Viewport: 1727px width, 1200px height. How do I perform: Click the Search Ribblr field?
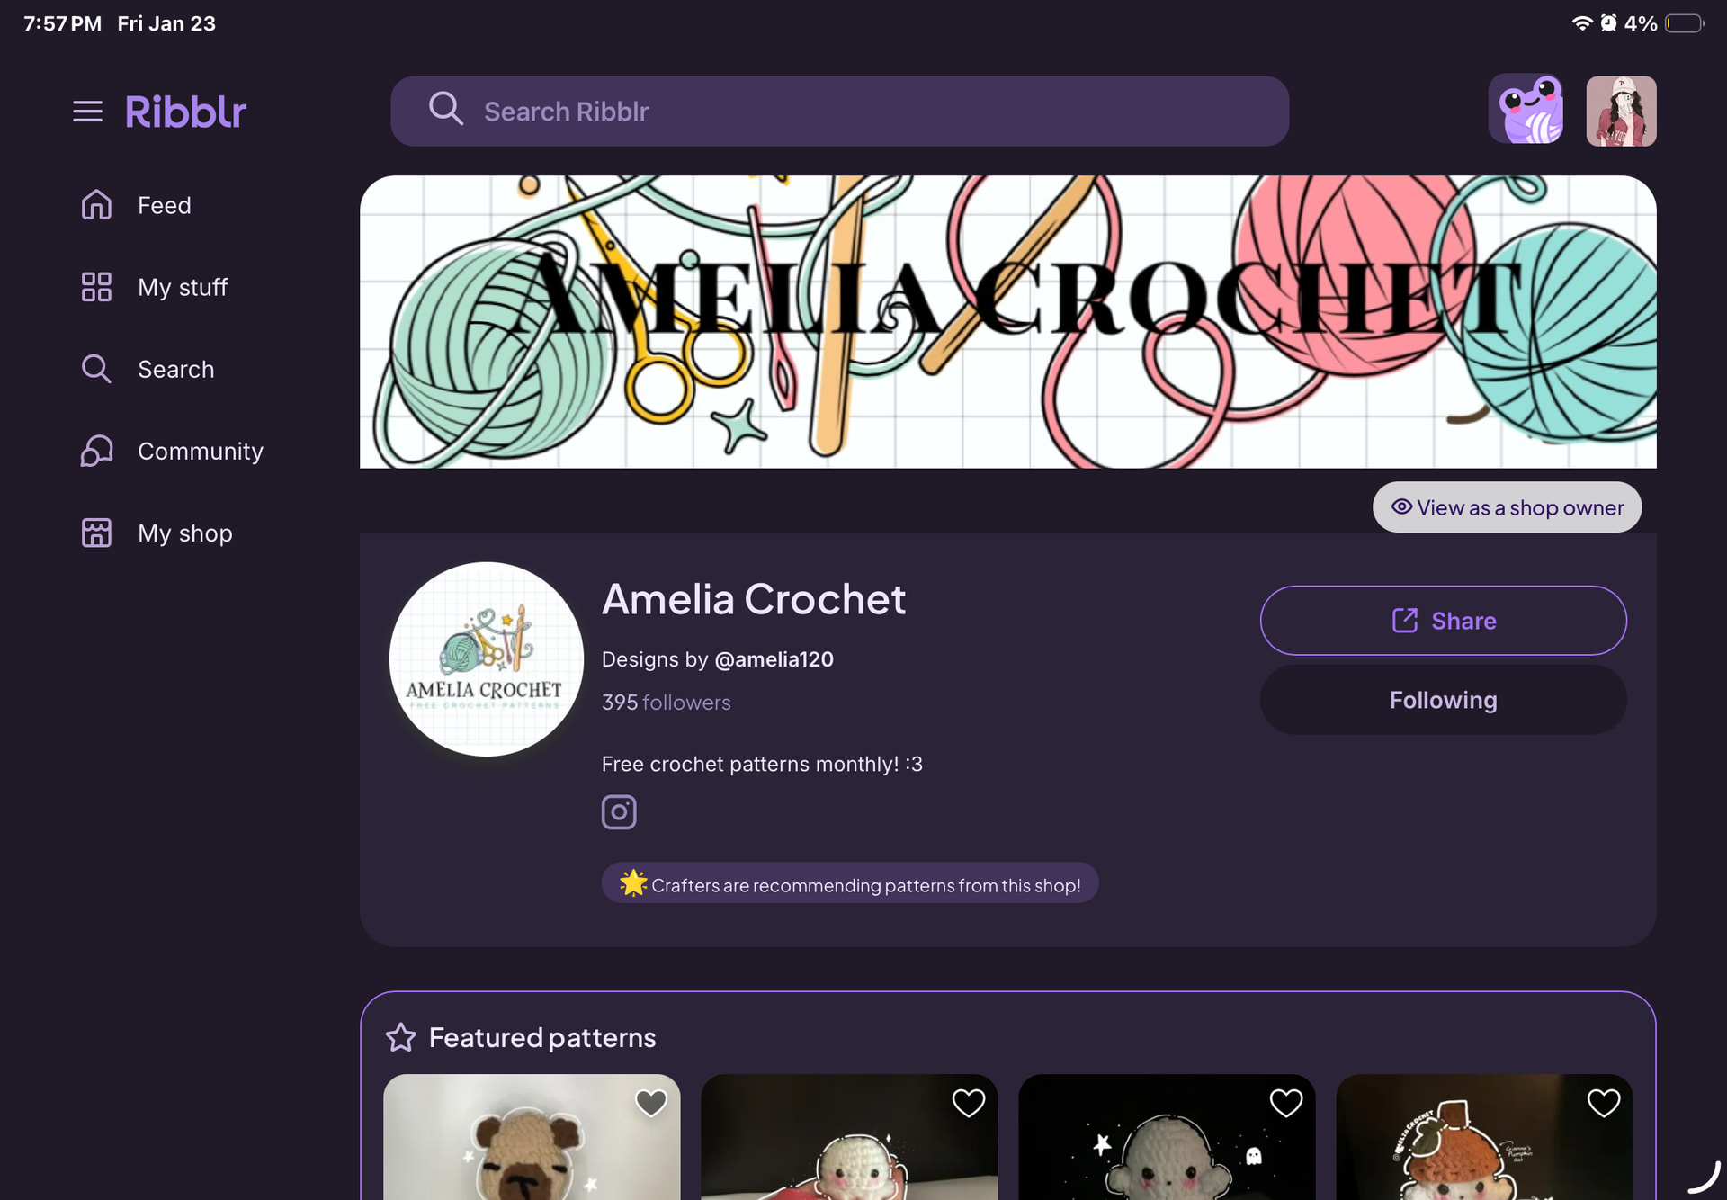click(839, 112)
